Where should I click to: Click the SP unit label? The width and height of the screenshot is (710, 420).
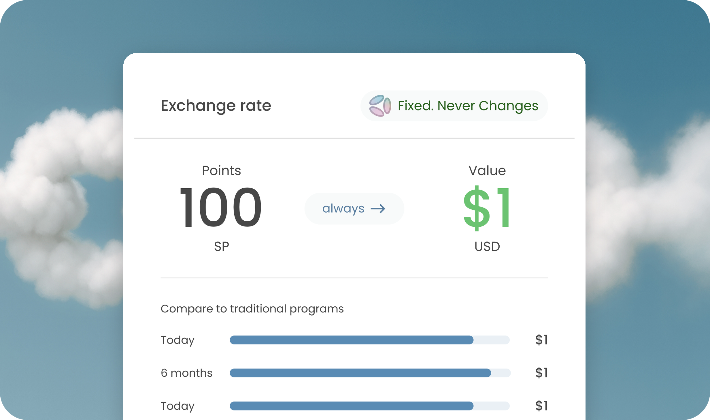click(221, 246)
